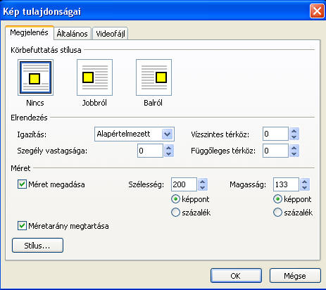Select the Nincs wrapping style icon
This screenshot has width=326, height=290.
pyautogui.click(x=35, y=77)
